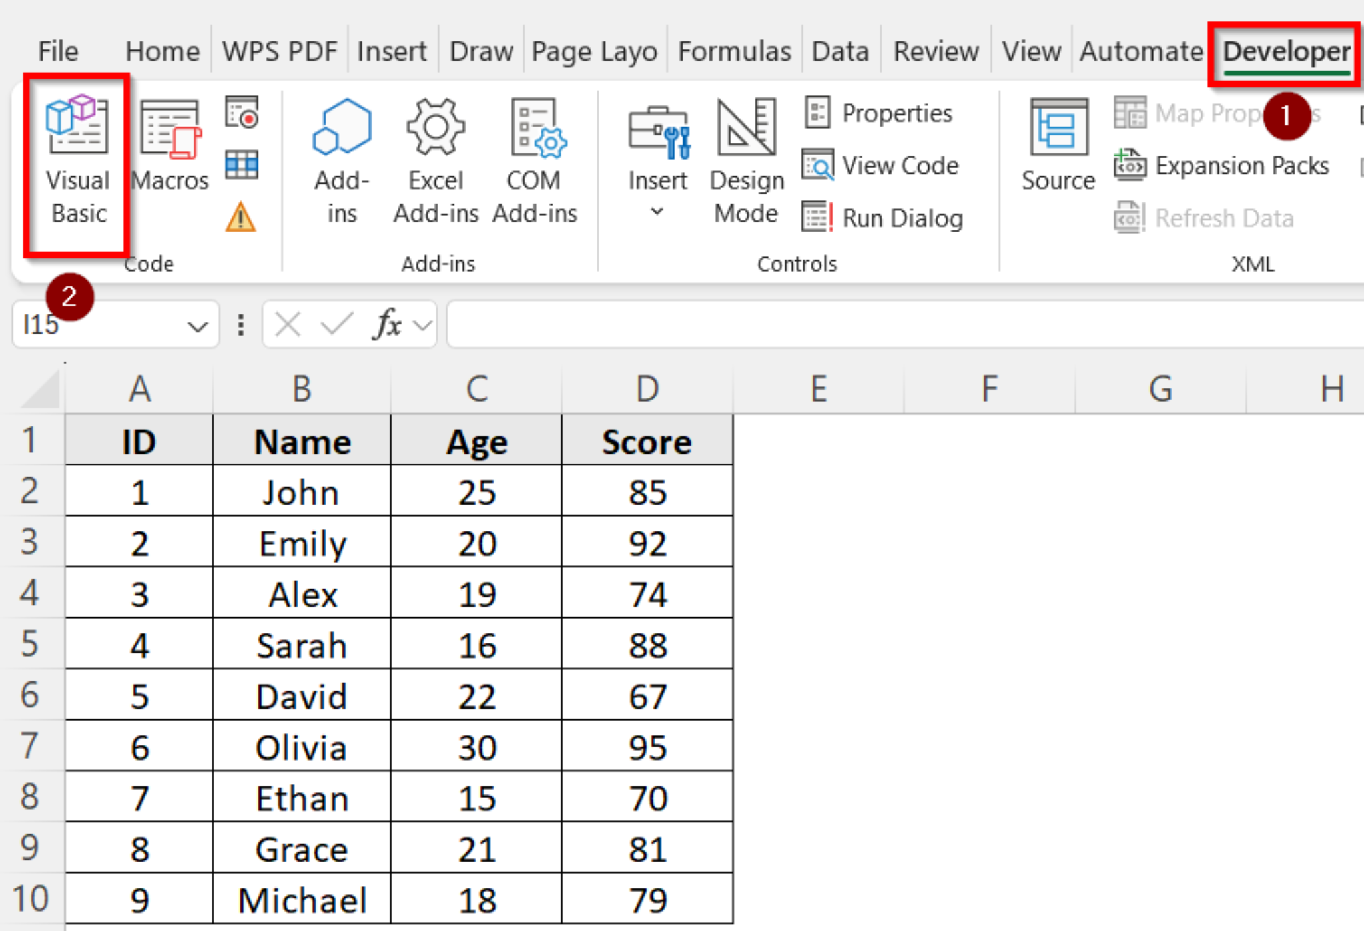Viewport: 1364px width, 931px height.
Task: Click View Code
Action: [x=880, y=165]
